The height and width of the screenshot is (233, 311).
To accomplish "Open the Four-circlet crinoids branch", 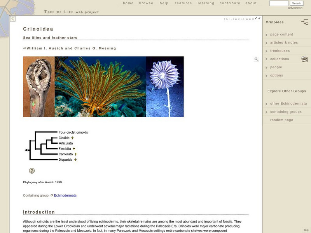I will point(73,132).
